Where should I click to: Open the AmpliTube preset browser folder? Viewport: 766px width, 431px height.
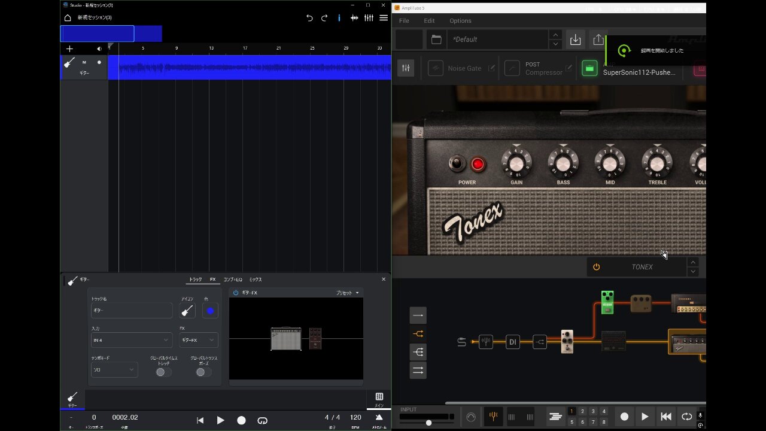tap(436, 40)
